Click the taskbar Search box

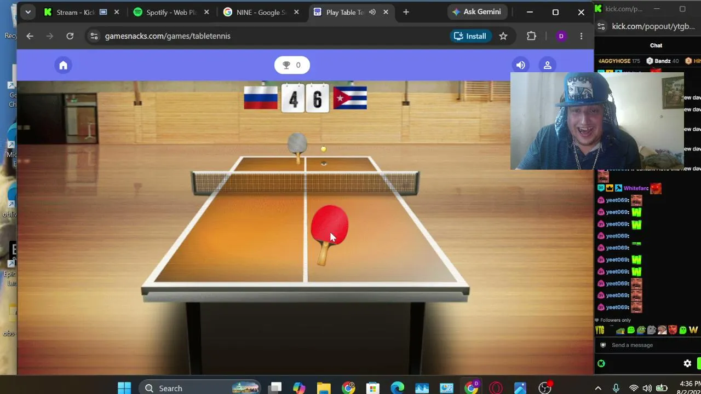[x=201, y=388]
